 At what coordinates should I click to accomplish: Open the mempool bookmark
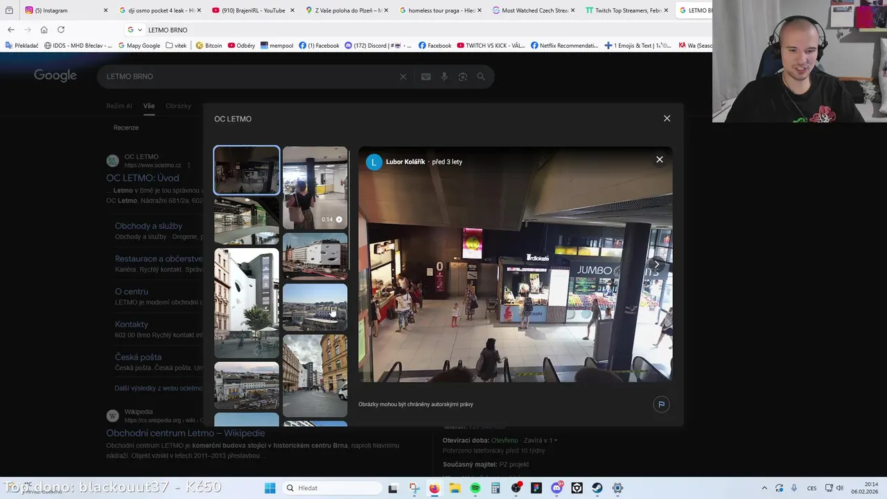tap(276, 46)
